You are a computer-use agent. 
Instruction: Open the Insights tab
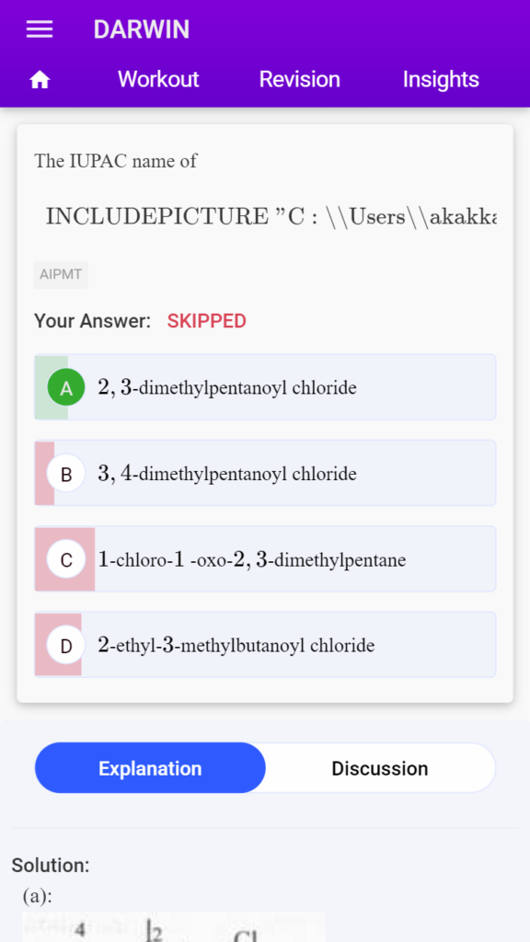441,79
